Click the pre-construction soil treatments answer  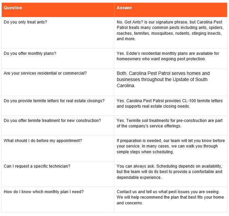[169, 123]
